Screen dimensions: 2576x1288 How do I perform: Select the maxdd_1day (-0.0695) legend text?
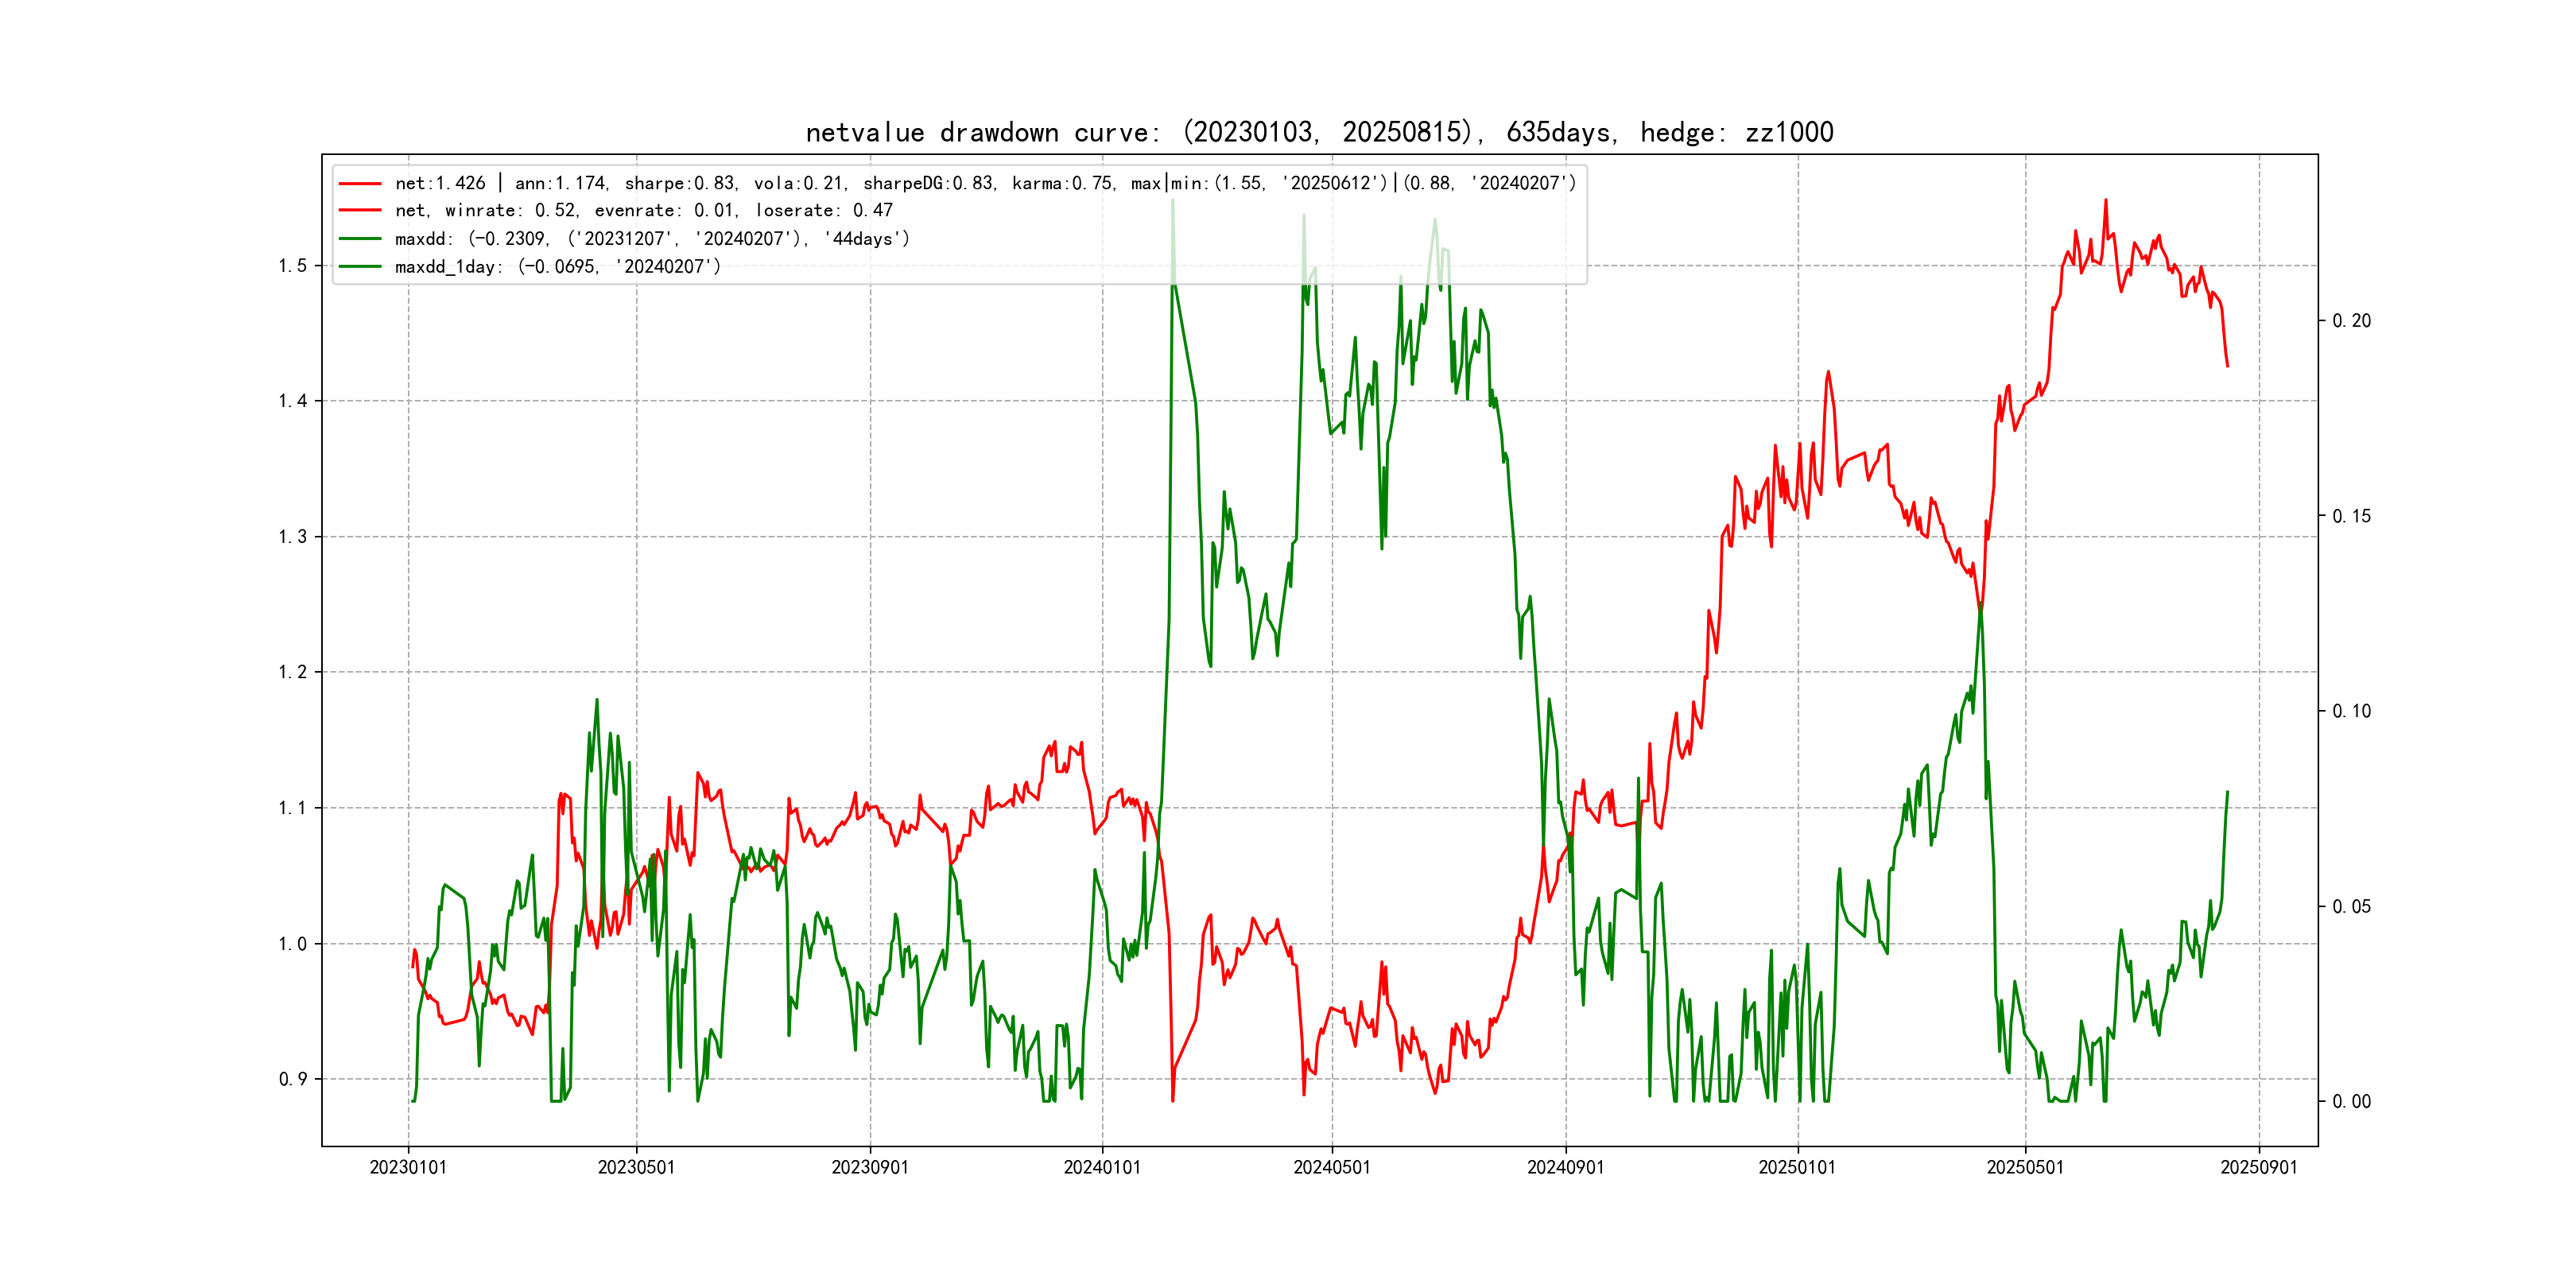tap(557, 267)
